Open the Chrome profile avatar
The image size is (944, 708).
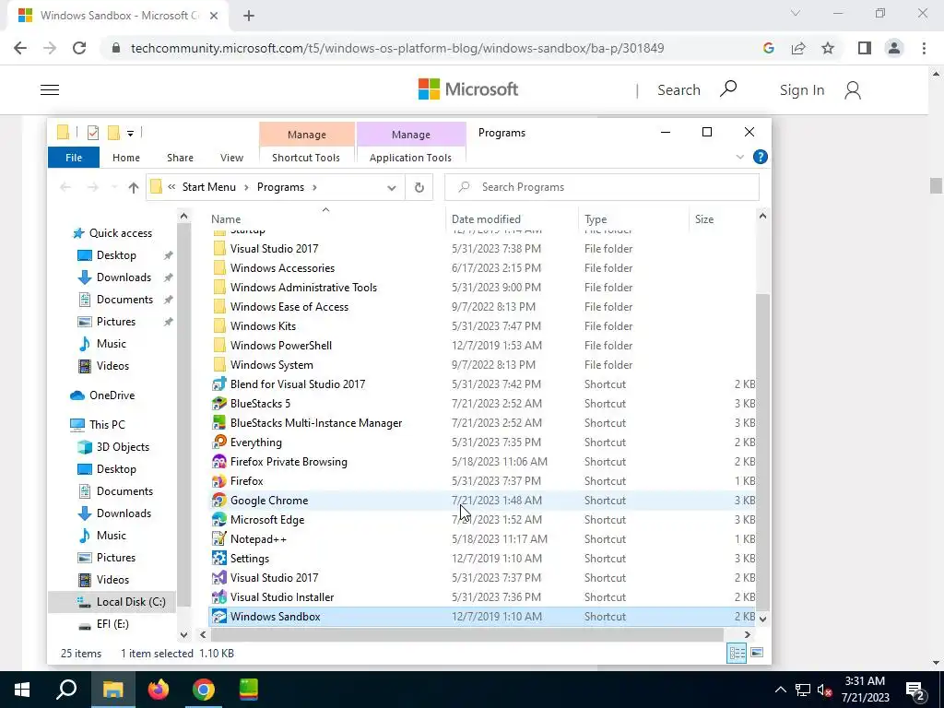point(894,48)
